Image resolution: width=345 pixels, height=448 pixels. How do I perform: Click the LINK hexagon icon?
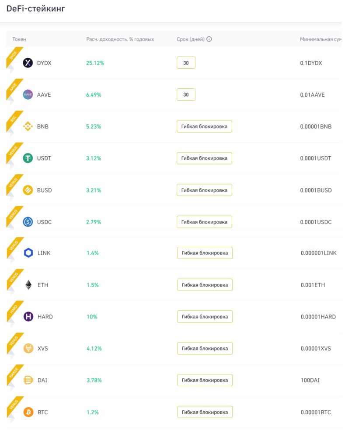pyautogui.click(x=28, y=253)
